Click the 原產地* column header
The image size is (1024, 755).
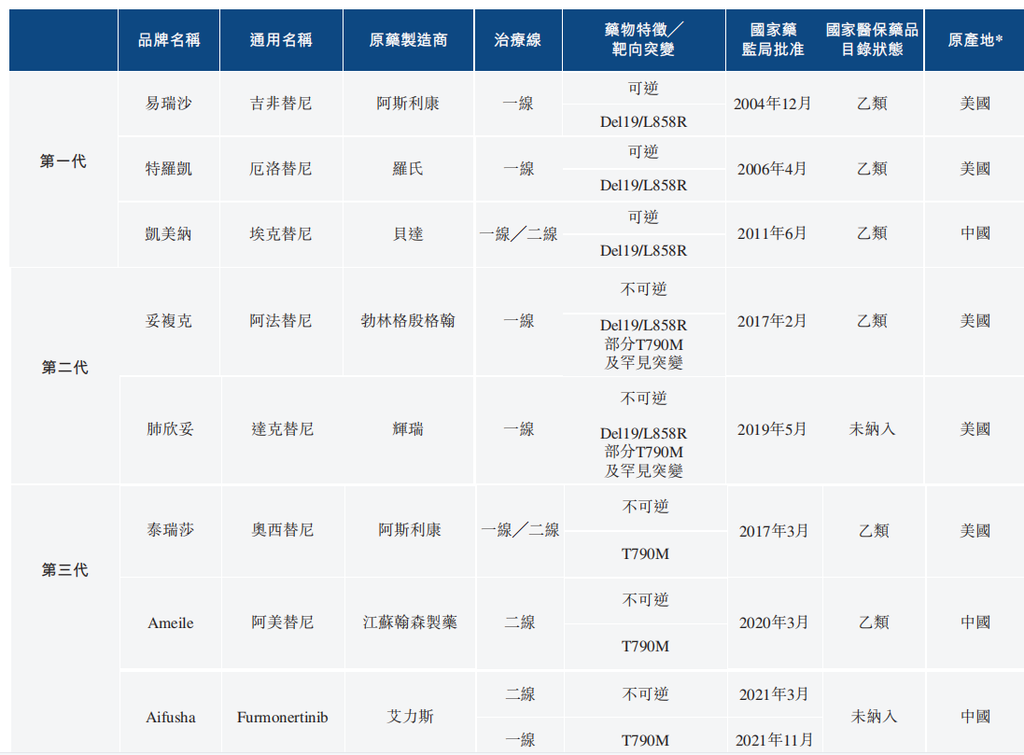[975, 40]
